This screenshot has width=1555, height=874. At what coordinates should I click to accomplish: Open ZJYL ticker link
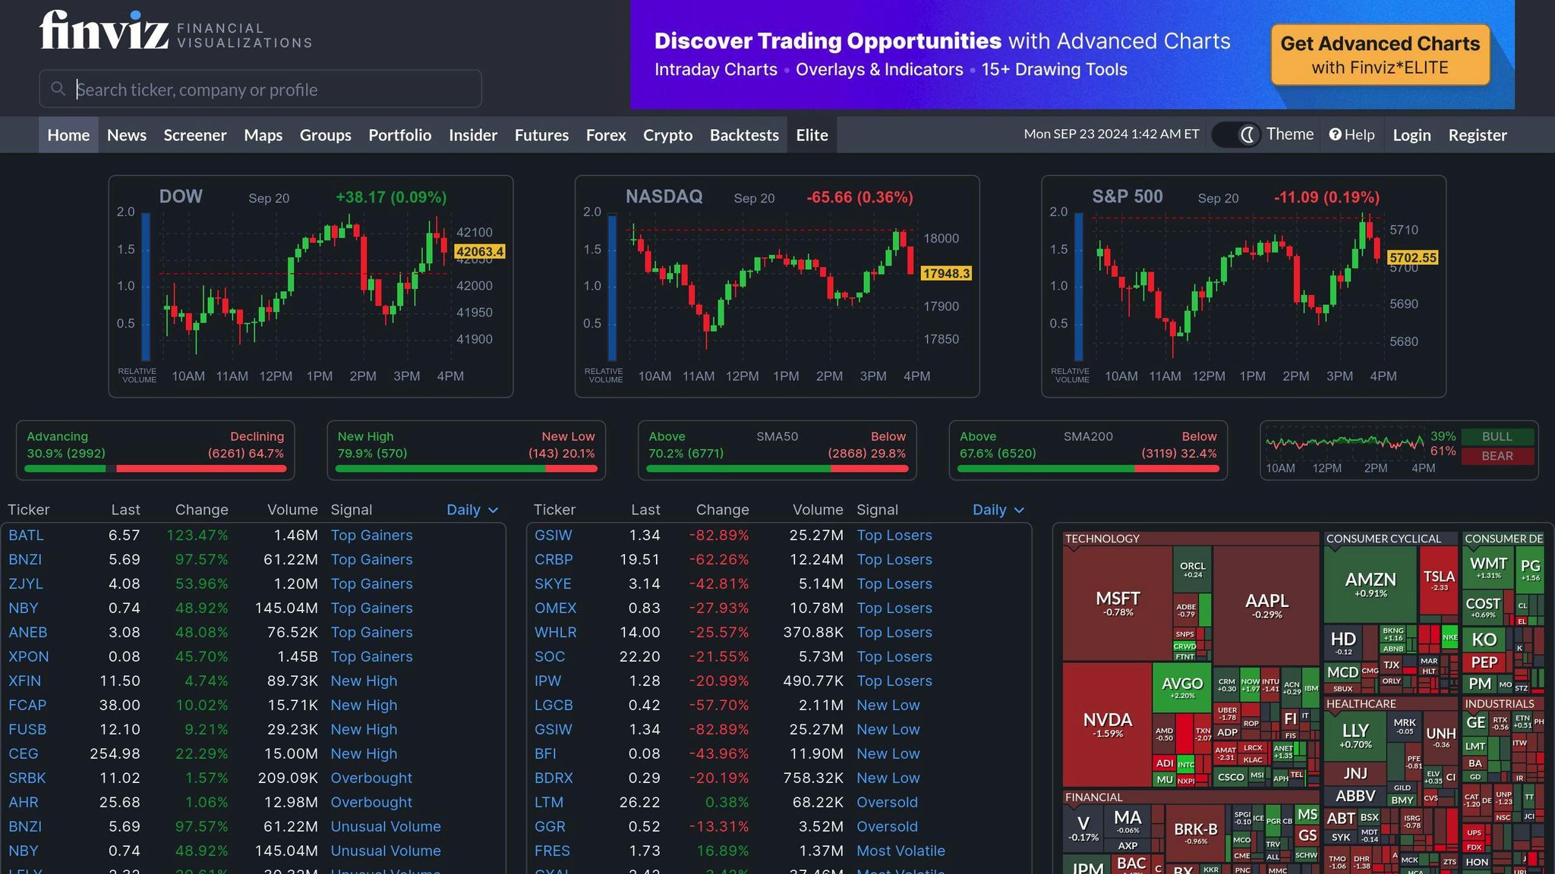(x=26, y=583)
